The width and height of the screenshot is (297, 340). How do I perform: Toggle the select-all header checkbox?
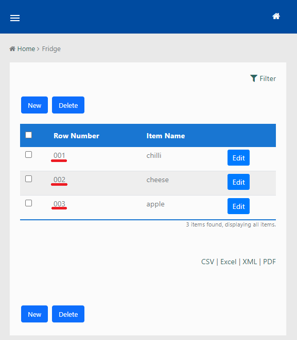coord(28,135)
